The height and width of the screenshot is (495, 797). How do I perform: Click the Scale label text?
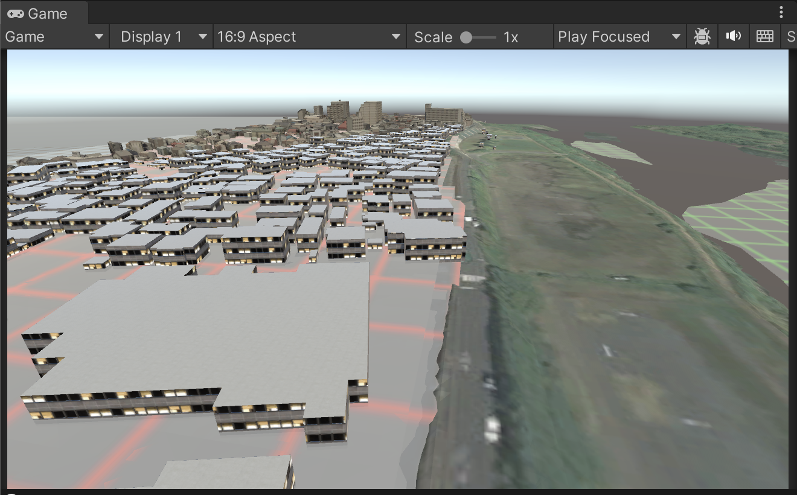click(433, 37)
